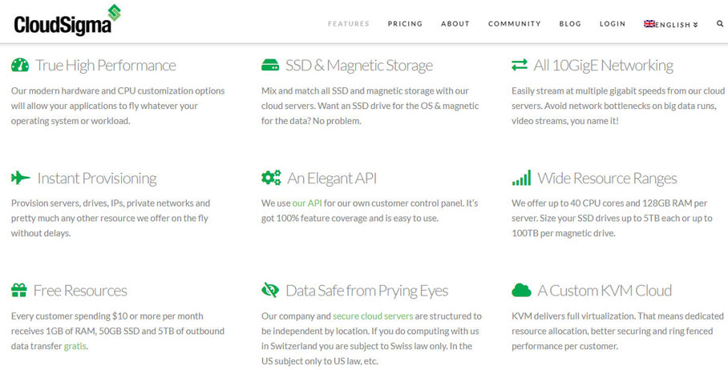The image size is (728, 370).
Task: Click the paragraph starting 'KVM delivers full virtualization'
Action: (617, 331)
